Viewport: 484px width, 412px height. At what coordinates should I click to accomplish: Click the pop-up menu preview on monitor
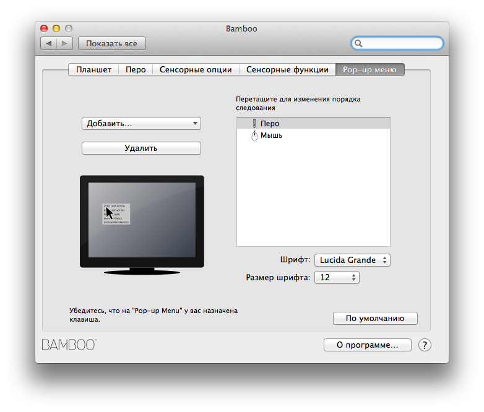116,214
